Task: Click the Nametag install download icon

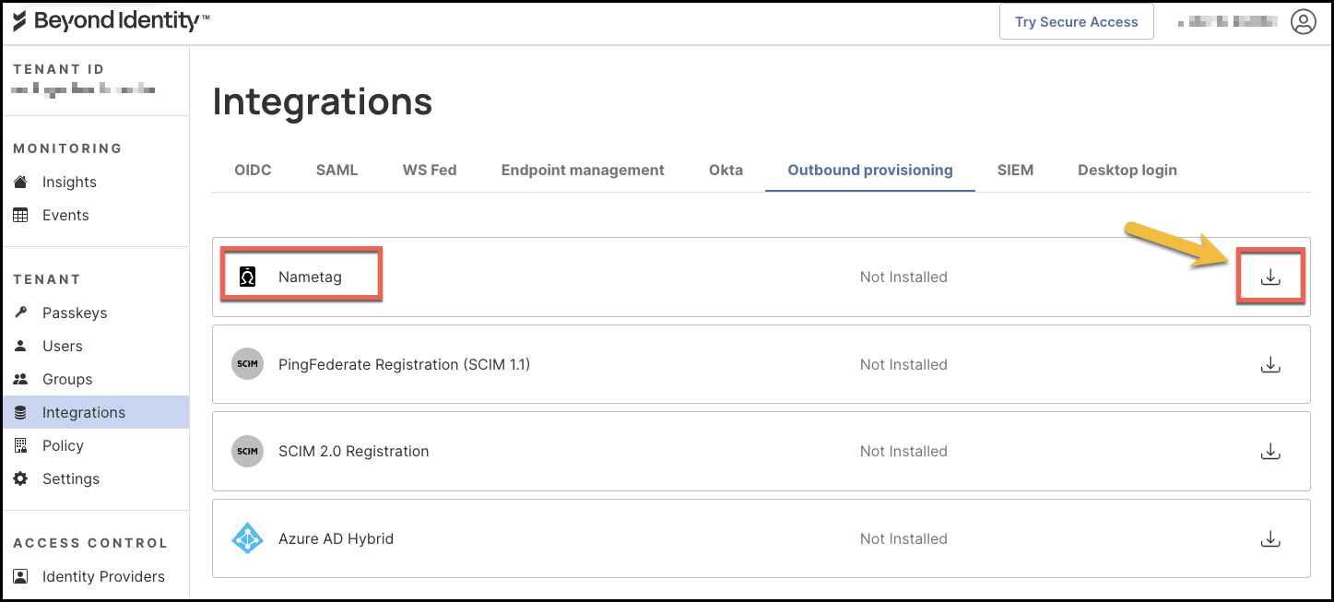Action: (x=1270, y=277)
